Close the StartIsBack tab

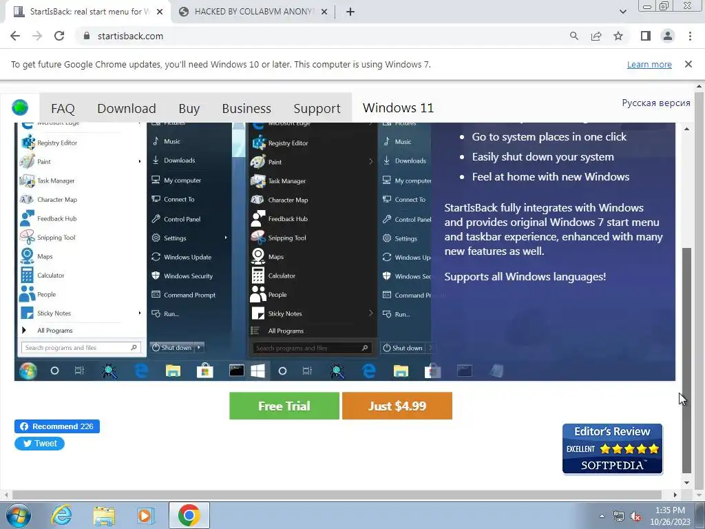[x=160, y=12]
